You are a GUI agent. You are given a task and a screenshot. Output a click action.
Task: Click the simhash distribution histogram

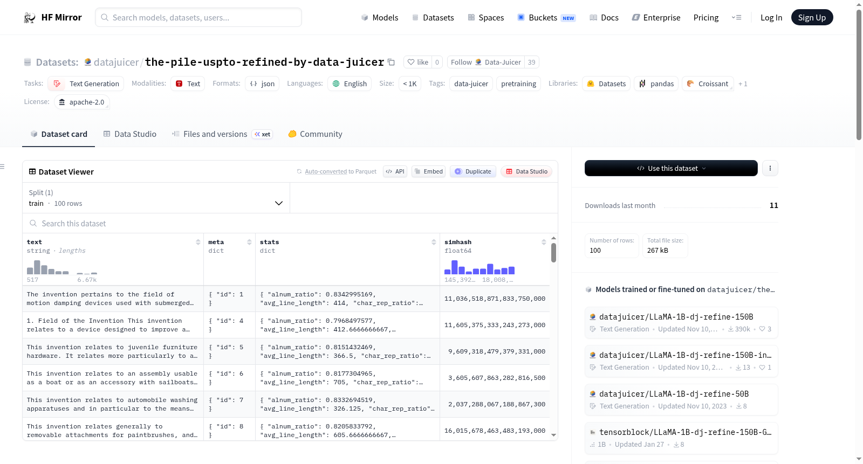480,267
